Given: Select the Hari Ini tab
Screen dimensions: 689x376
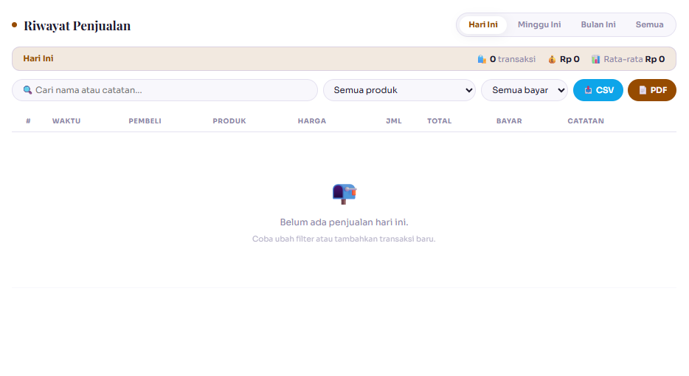Looking at the screenshot, I should click(483, 24).
